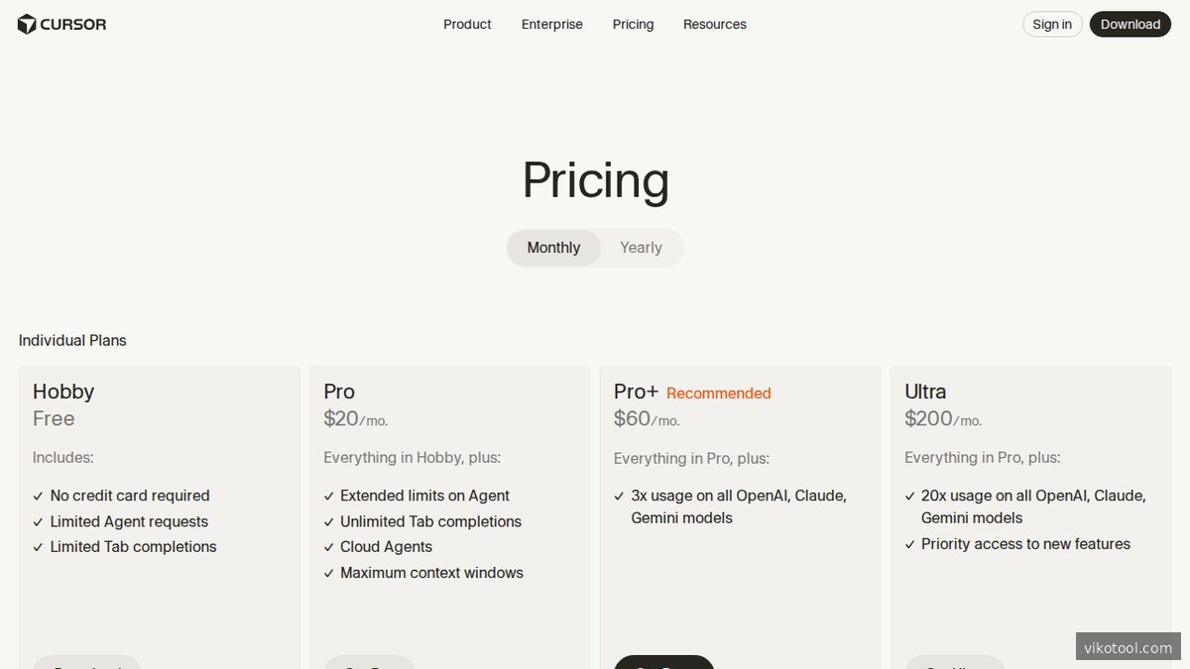Click the Download button in the header
This screenshot has height=669, width=1190.
(x=1130, y=24)
